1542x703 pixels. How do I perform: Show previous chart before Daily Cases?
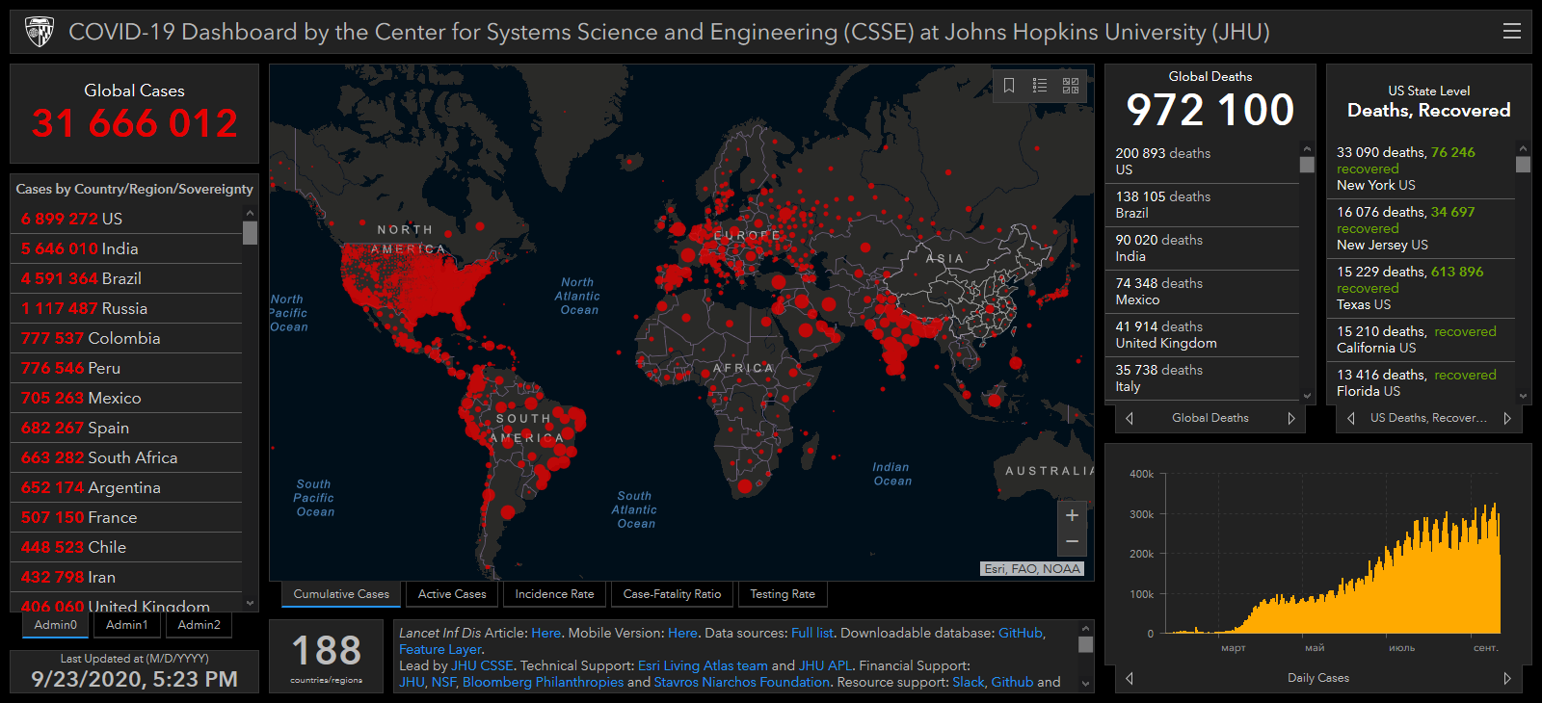click(x=1130, y=678)
